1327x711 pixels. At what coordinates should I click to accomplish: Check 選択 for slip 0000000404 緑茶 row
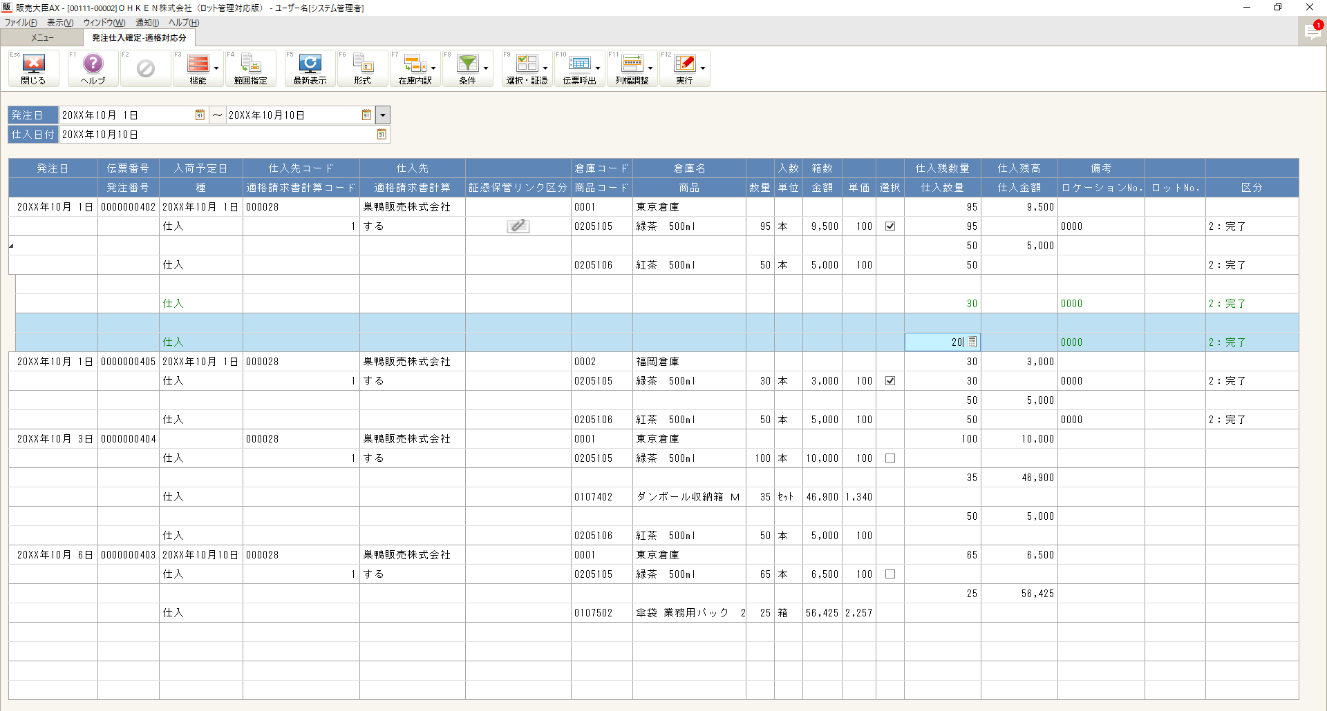pos(890,458)
